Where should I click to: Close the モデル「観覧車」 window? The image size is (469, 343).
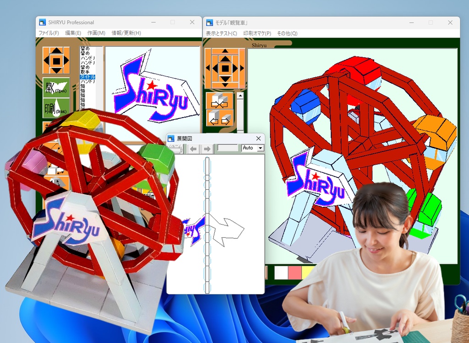pos(450,22)
